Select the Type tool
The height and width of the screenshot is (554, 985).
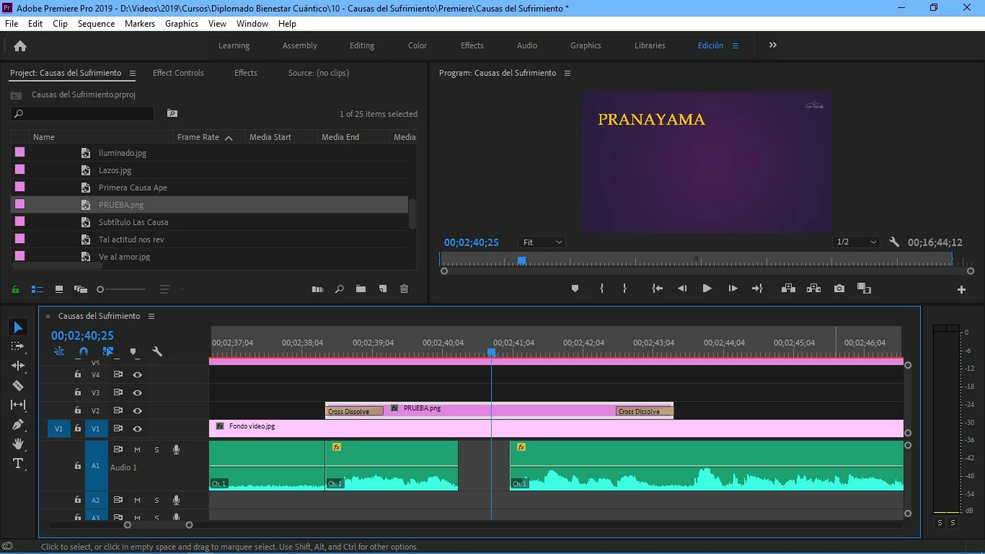18,463
